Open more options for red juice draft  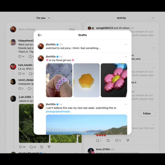(x=126, y=44)
